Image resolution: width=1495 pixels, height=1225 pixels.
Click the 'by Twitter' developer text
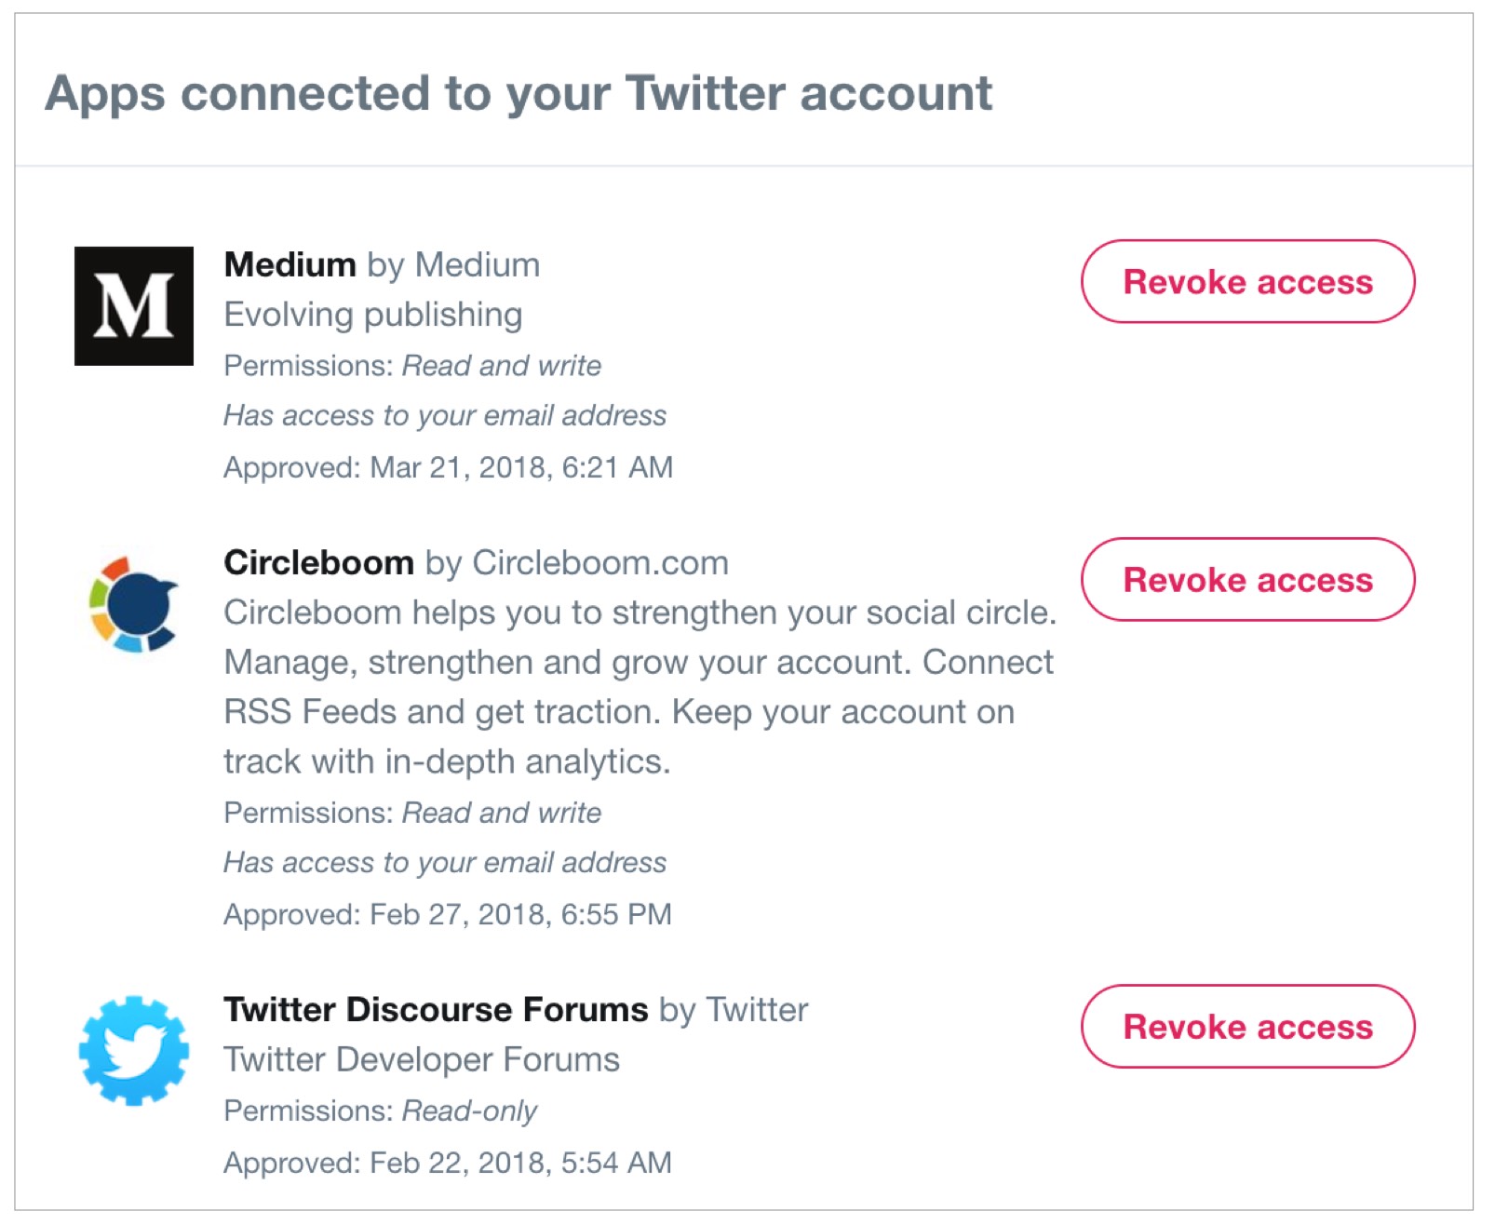click(734, 1011)
